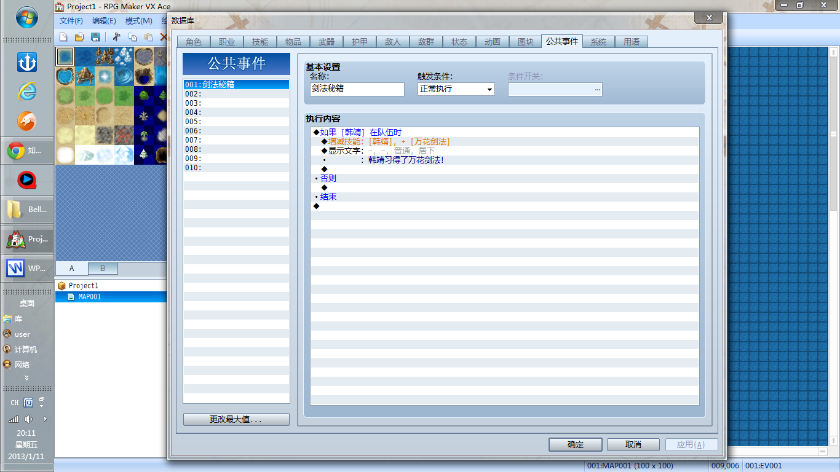Screen dimensions: 840x472
Task: Click the Paste clipboard toolbar icon
Action: click(x=148, y=37)
